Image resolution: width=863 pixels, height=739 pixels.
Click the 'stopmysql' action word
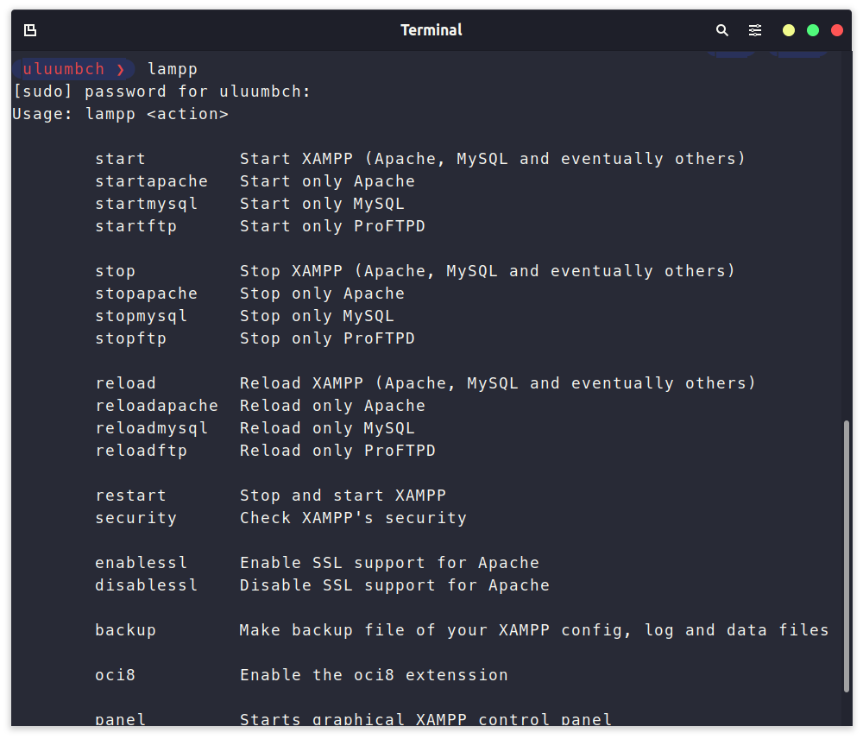[142, 316]
